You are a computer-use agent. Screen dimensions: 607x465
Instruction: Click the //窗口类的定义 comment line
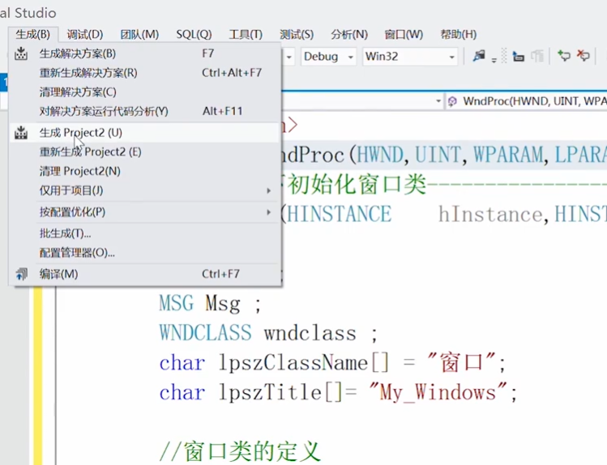(x=240, y=451)
